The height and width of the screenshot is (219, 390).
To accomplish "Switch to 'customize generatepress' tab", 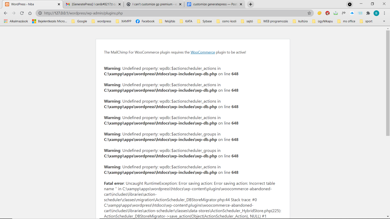I will point(215,4).
